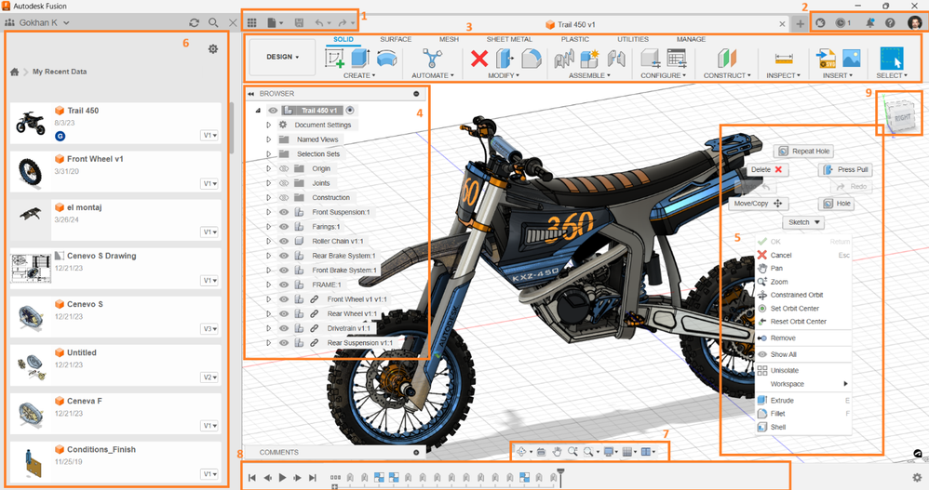The image size is (929, 490).
Task: Click the Extensions icon in top right
Action: click(821, 22)
